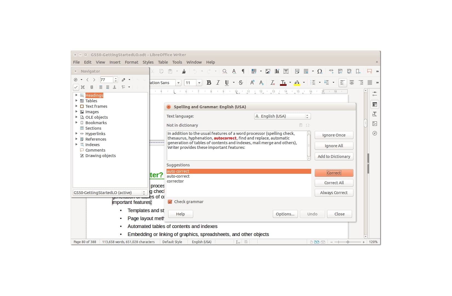
Task: Insert a table using the table icon
Action: coord(254,71)
